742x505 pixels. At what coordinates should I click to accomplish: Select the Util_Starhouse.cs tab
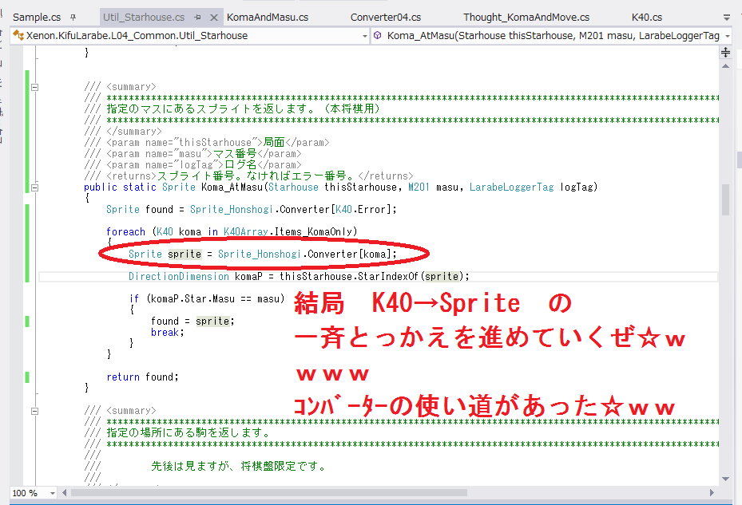click(144, 18)
